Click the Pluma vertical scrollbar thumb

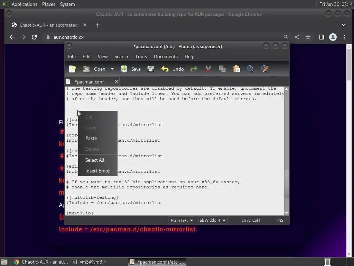point(287,184)
